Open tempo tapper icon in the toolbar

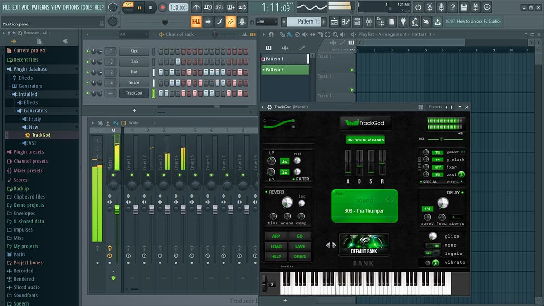[414, 22]
